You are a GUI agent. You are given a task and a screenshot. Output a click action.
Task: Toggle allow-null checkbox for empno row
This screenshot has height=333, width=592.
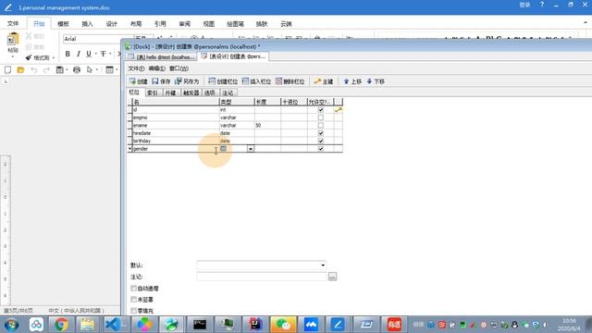click(321, 117)
